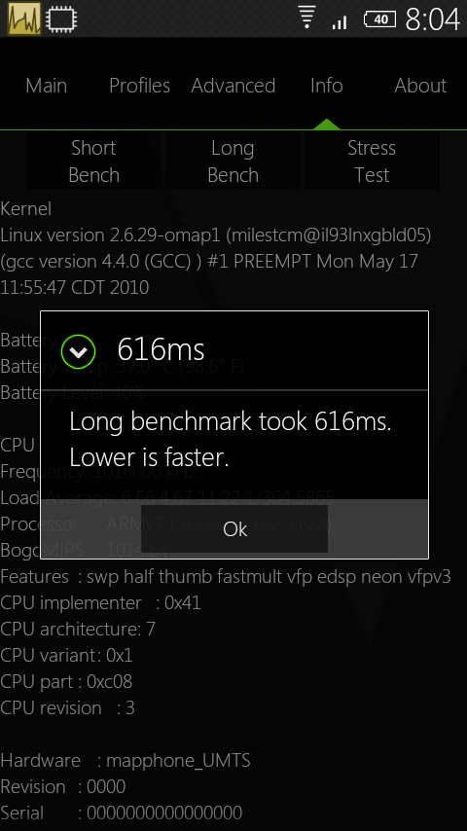Tap the CPU graph icon in status bar
This screenshot has height=831, width=467.
pyautogui.click(x=24, y=19)
